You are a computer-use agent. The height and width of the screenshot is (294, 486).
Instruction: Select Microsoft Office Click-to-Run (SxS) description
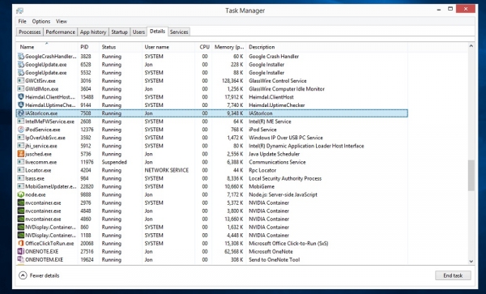pyautogui.click(x=288, y=244)
